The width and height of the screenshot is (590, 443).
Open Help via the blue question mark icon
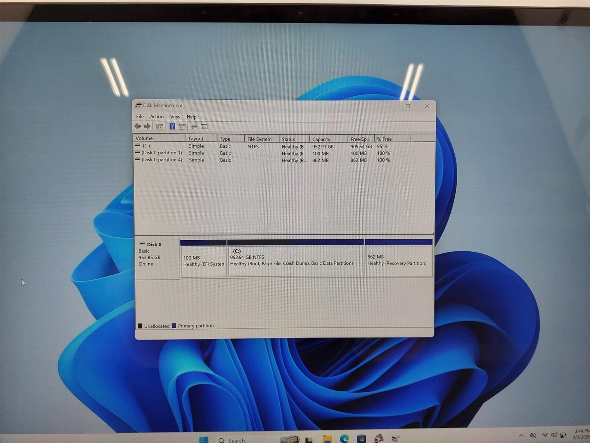(x=172, y=126)
